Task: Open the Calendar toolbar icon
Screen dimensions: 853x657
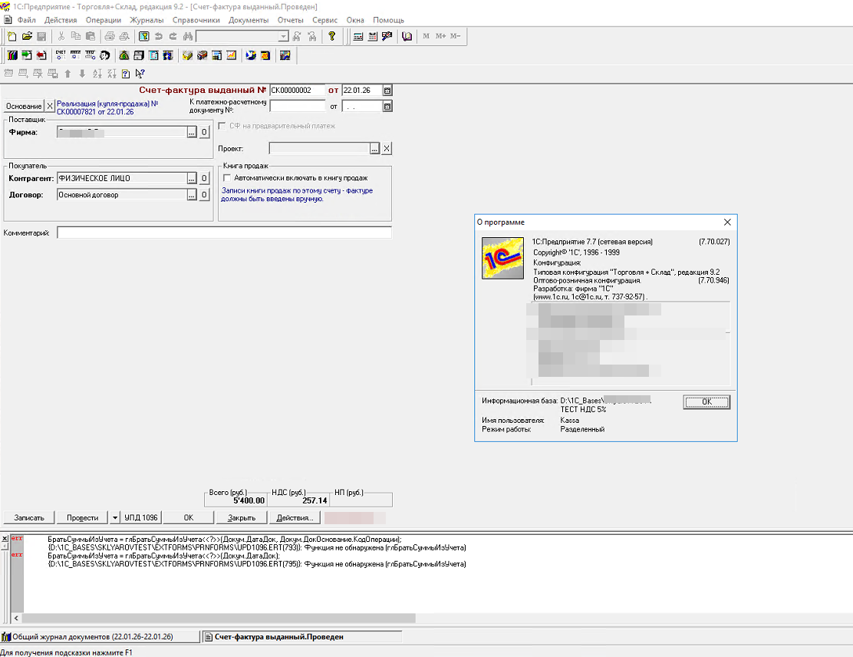Action: [x=373, y=37]
